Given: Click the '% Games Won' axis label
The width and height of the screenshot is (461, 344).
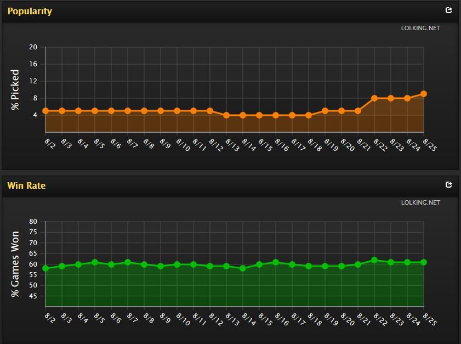Looking at the screenshot, I should (15, 264).
